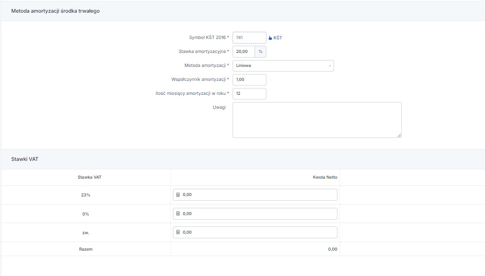Click the hand pointer icon beside KŚT
Image resolution: width=485 pixels, height=276 pixels.
pos(270,38)
